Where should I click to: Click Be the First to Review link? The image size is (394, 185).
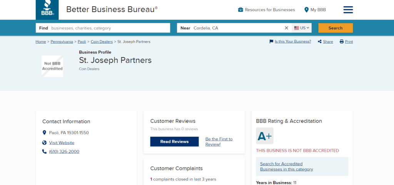(x=219, y=142)
